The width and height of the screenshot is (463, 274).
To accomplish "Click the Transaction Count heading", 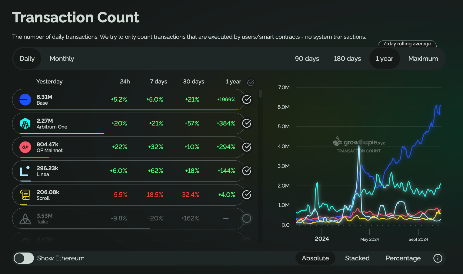I will tap(76, 17).
